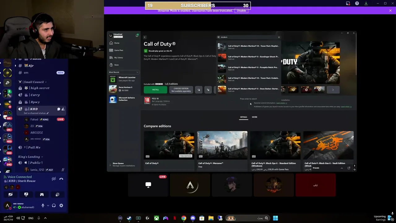Switch to the MORE tab
Screen dimensions: 396x223
pos(255,117)
